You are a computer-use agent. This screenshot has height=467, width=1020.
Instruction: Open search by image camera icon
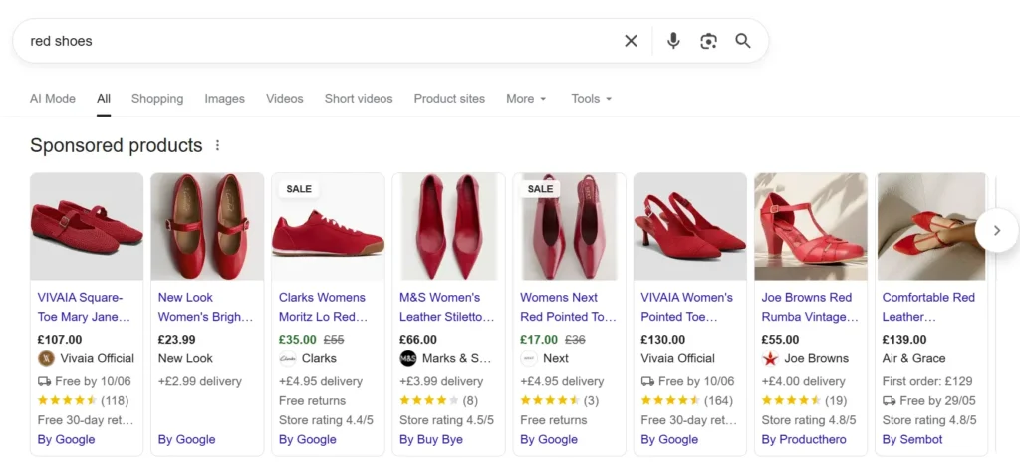(x=708, y=41)
